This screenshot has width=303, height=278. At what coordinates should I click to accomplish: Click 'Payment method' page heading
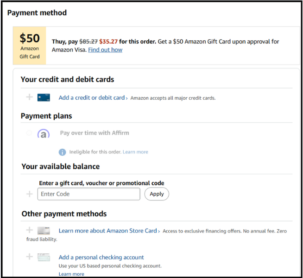pos(37,13)
